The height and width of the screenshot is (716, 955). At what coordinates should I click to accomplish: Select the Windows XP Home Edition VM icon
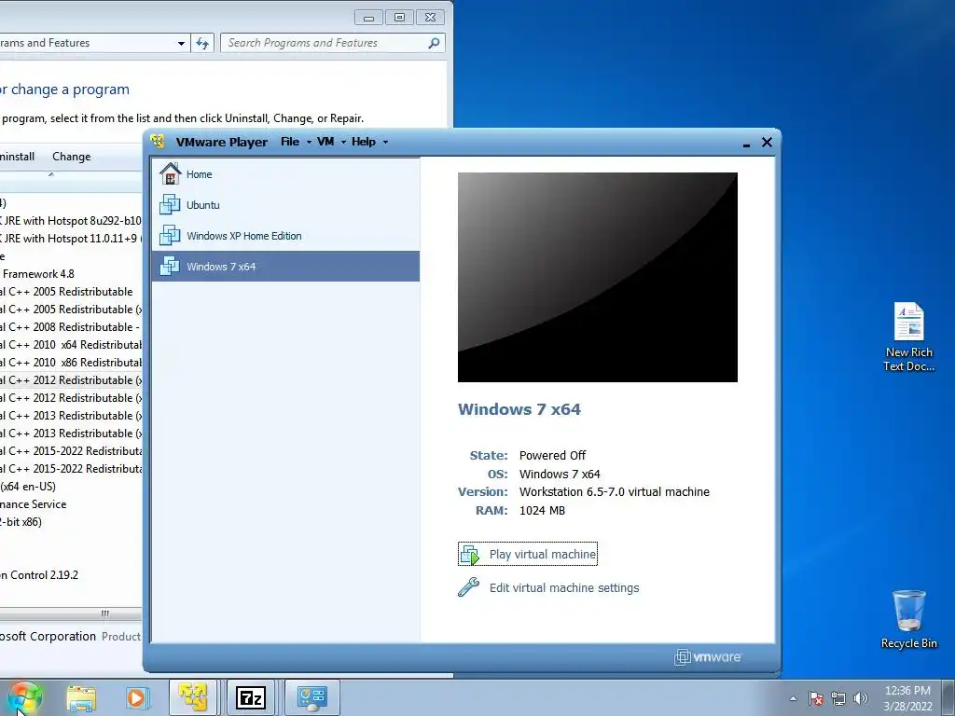pos(170,236)
